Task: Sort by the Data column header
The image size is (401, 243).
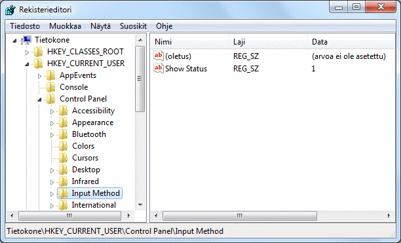Action: (x=352, y=42)
